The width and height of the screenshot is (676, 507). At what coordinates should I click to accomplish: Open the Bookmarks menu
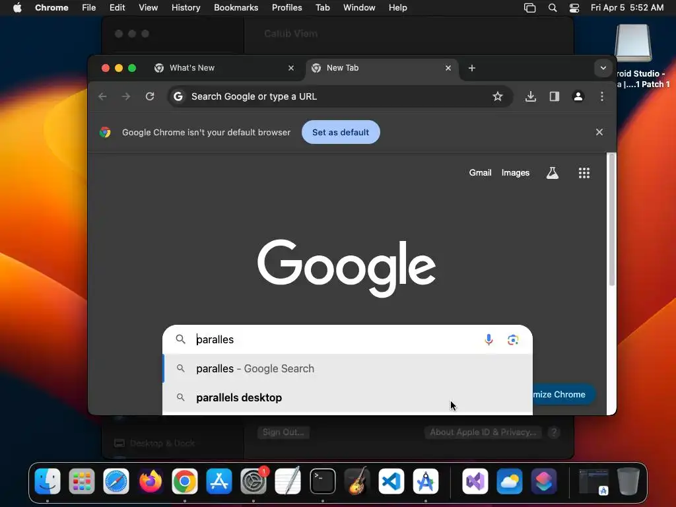click(236, 8)
